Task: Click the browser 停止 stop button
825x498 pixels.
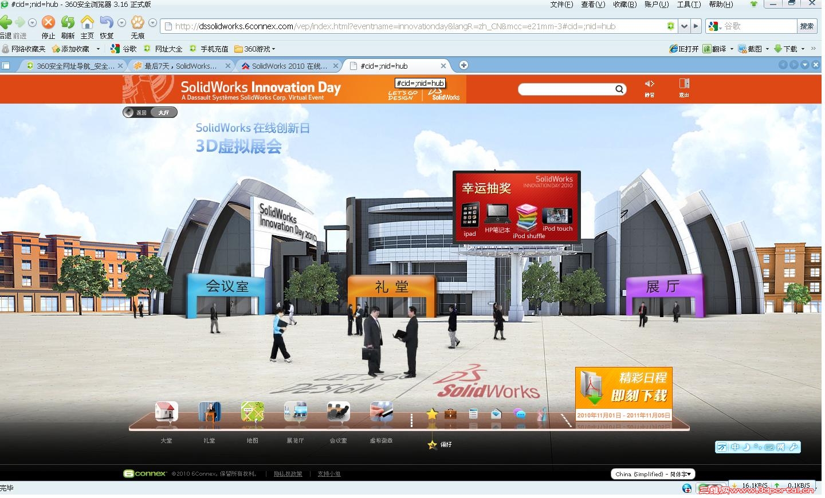Action: [49, 26]
